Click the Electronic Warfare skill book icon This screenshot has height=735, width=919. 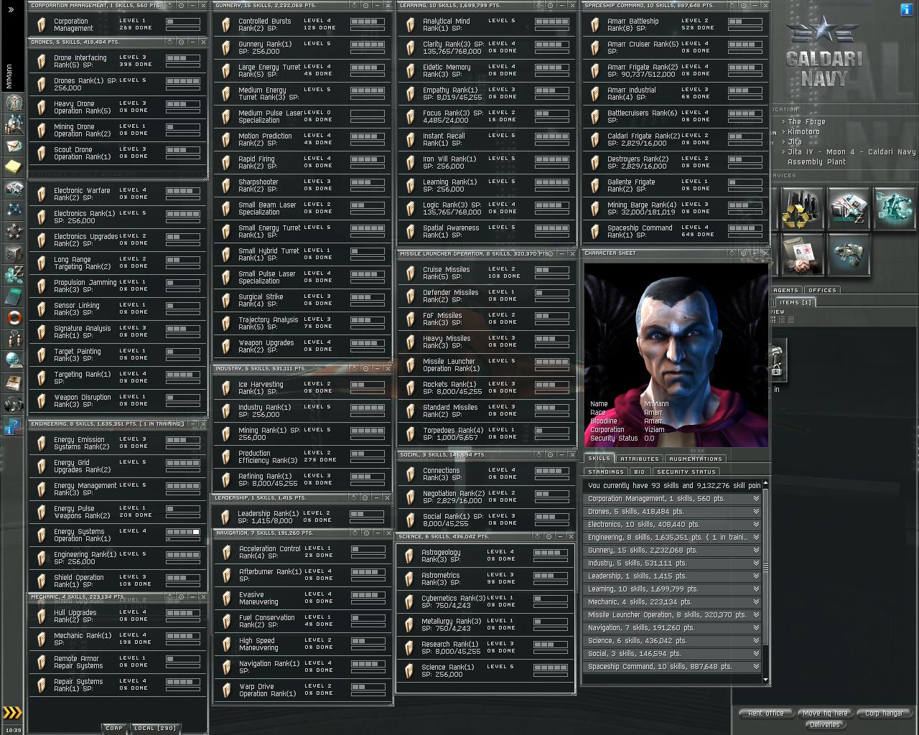(x=42, y=195)
